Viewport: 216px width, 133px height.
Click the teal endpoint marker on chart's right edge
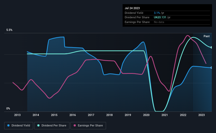click(211, 47)
